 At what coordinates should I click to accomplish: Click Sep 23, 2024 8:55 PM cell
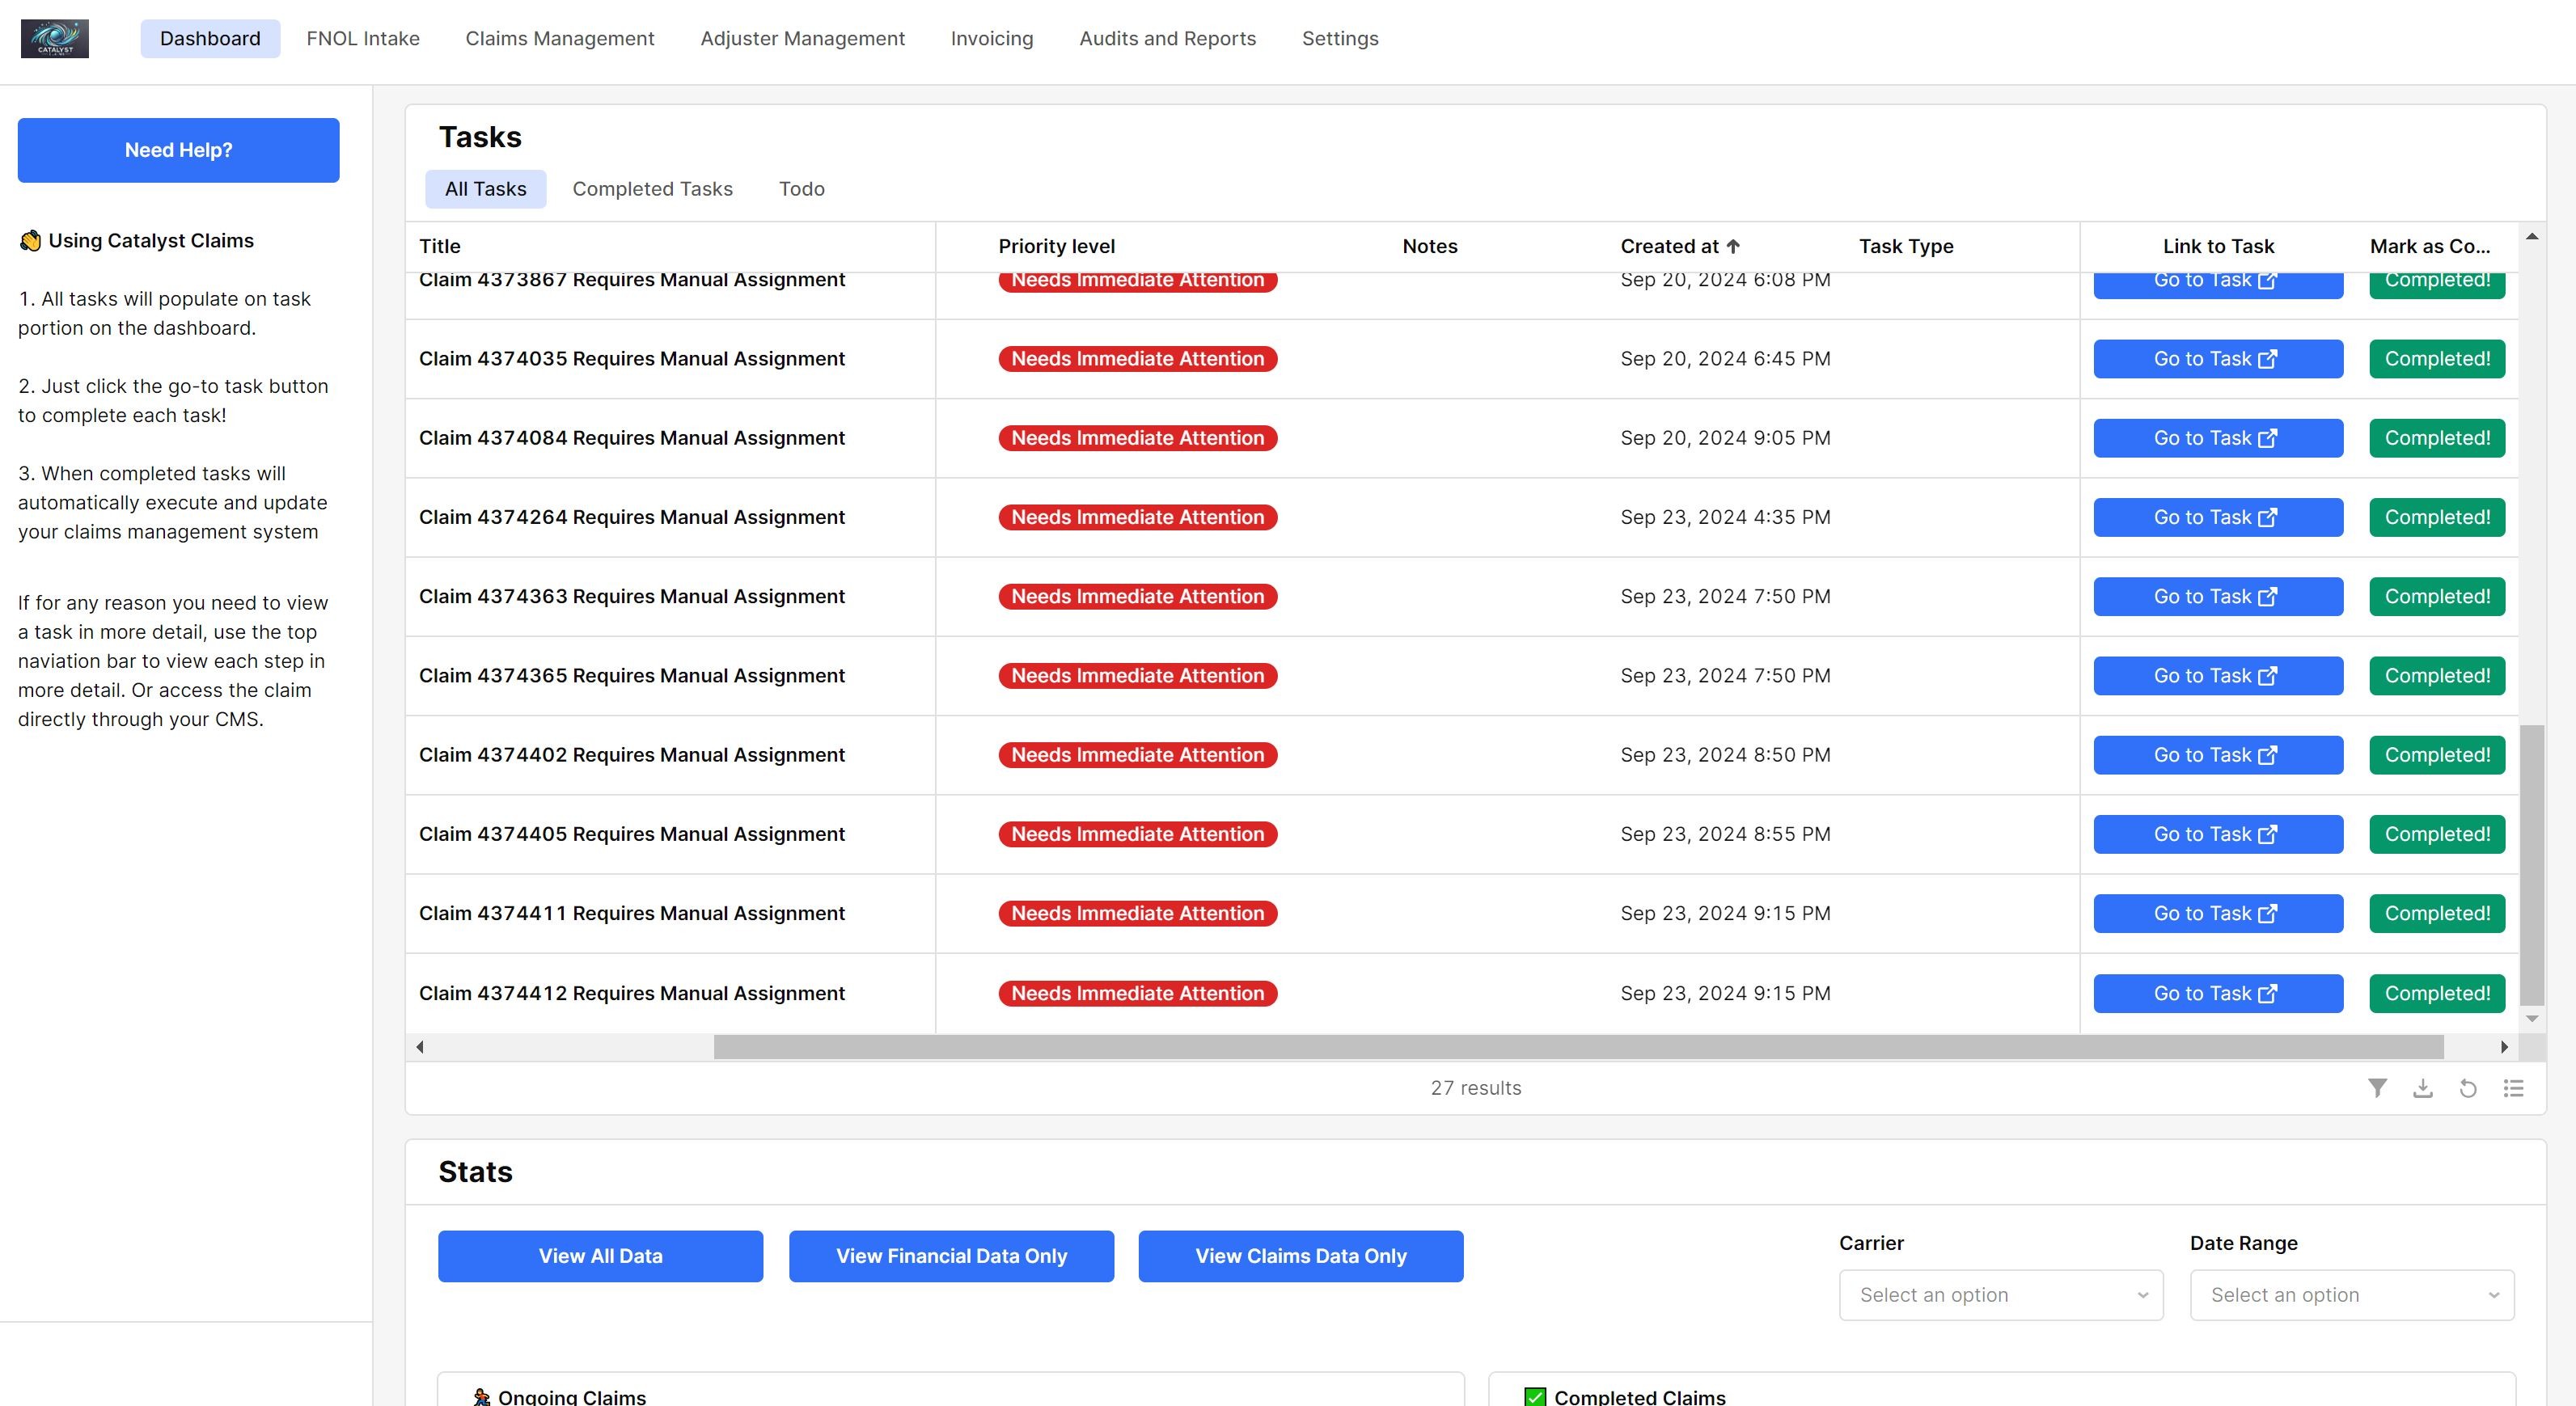[1725, 834]
